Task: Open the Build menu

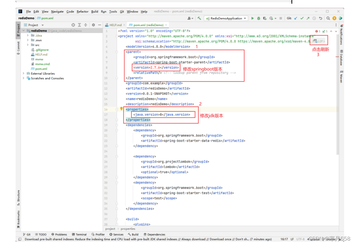Action: pos(95,12)
